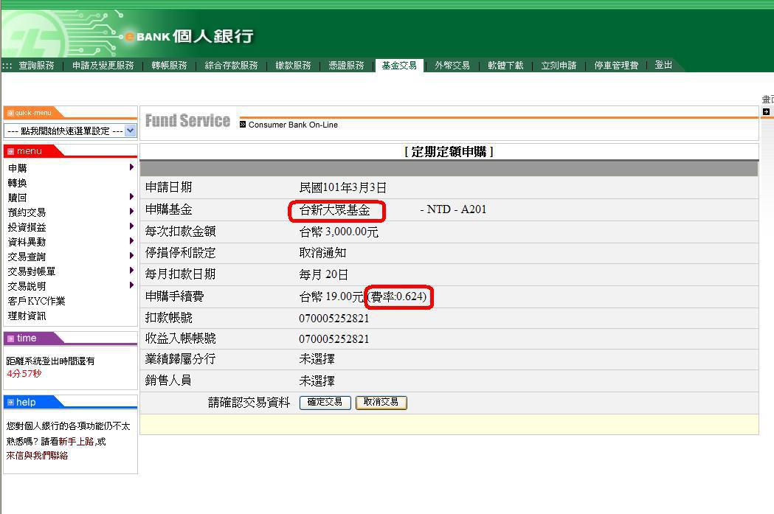The height and width of the screenshot is (514, 774).
Task: Expand the 申購 submenu arrow
Action: [x=131, y=167]
